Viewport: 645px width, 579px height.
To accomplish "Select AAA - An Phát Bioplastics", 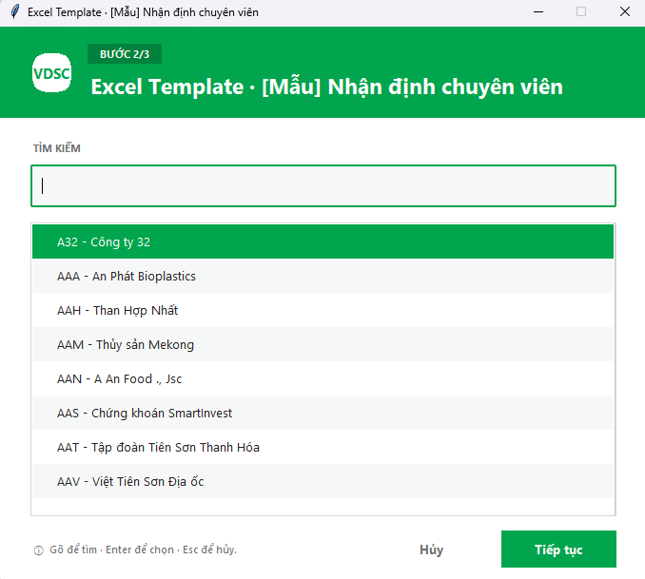I will tap(322, 276).
